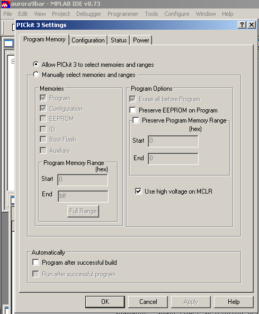Confirm settings with the OK button
259x314 pixels.
click(105, 302)
